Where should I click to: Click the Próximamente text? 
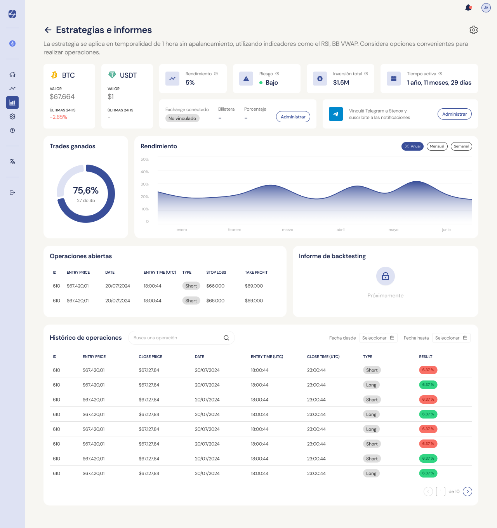pos(386,295)
